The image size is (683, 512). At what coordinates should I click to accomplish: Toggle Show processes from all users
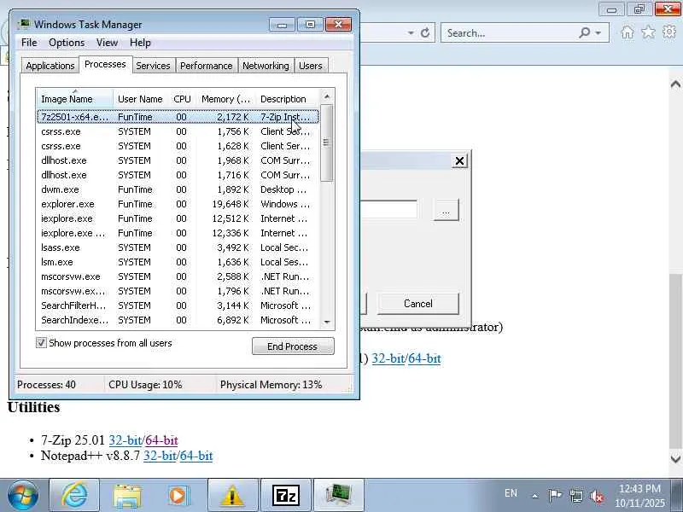tap(41, 343)
